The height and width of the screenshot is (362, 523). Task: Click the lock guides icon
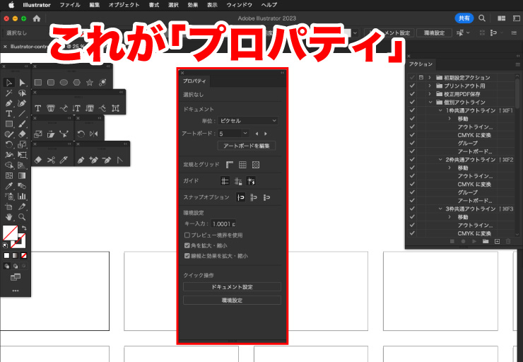click(x=238, y=181)
